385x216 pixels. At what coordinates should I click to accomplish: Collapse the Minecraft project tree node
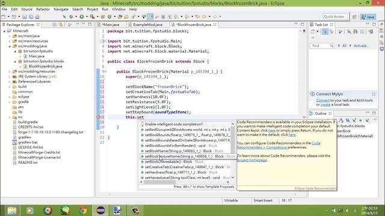click(4, 31)
